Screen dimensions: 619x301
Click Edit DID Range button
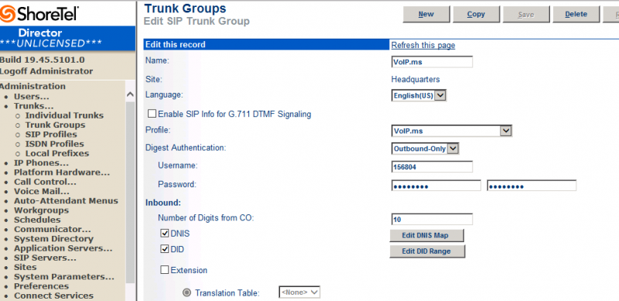[428, 251]
